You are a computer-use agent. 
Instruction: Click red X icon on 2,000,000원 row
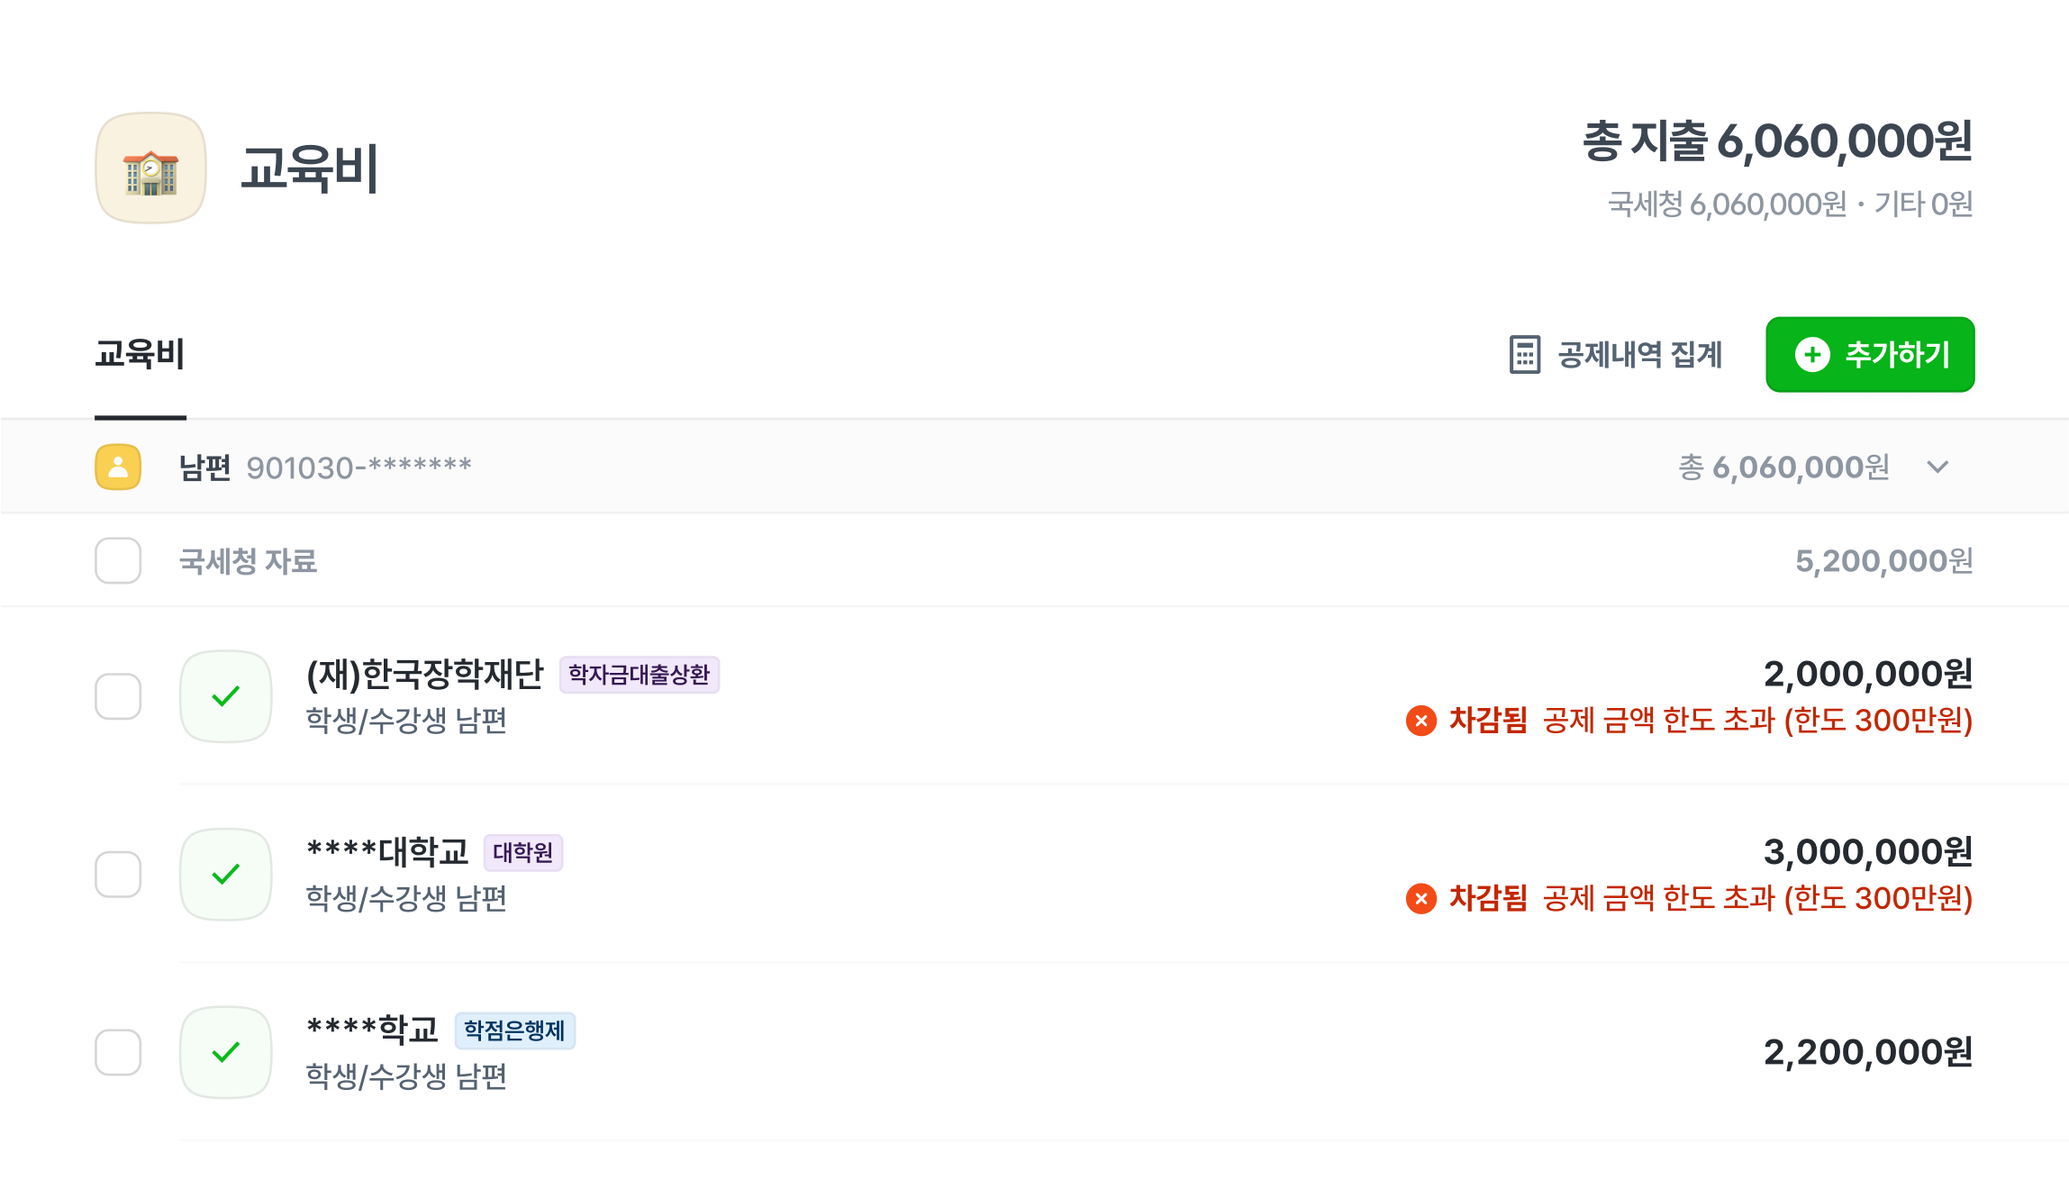(1420, 721)
